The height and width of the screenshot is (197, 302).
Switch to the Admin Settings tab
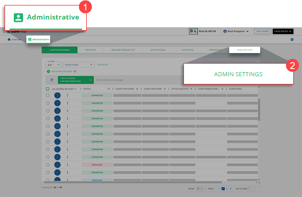pyautogui.click(x=244, y=49)
